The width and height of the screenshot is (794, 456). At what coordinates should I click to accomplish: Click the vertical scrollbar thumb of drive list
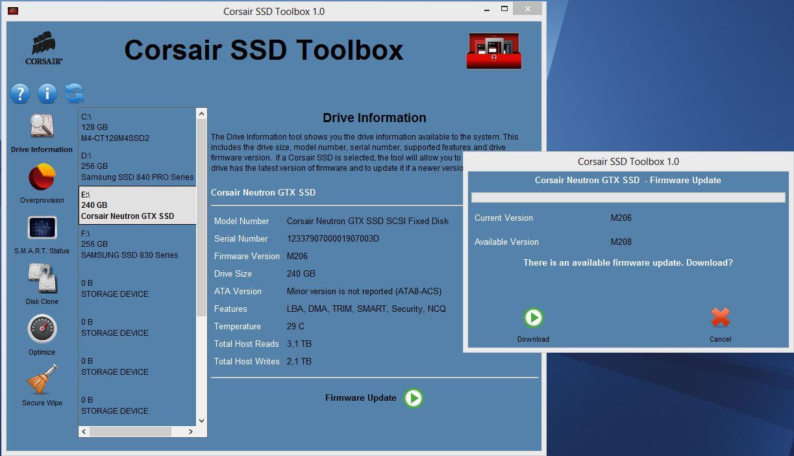point(201,217)
